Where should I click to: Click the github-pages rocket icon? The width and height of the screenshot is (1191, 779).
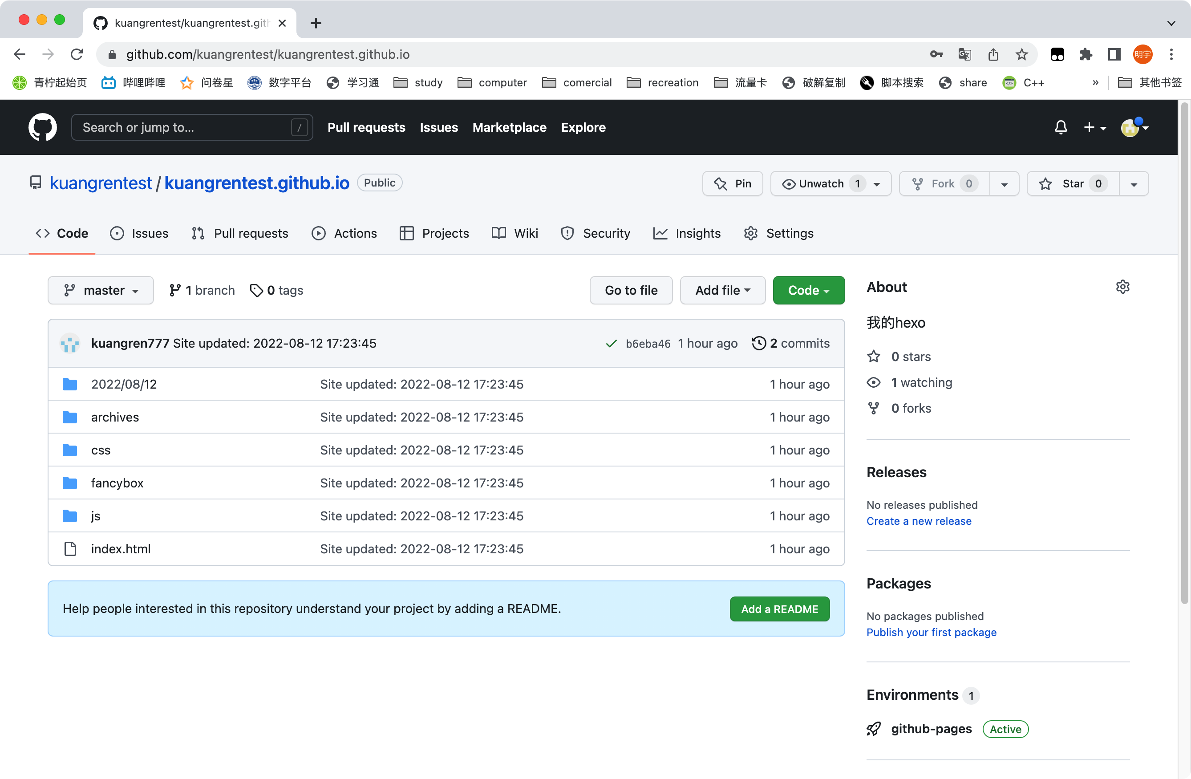pos(874,729)
